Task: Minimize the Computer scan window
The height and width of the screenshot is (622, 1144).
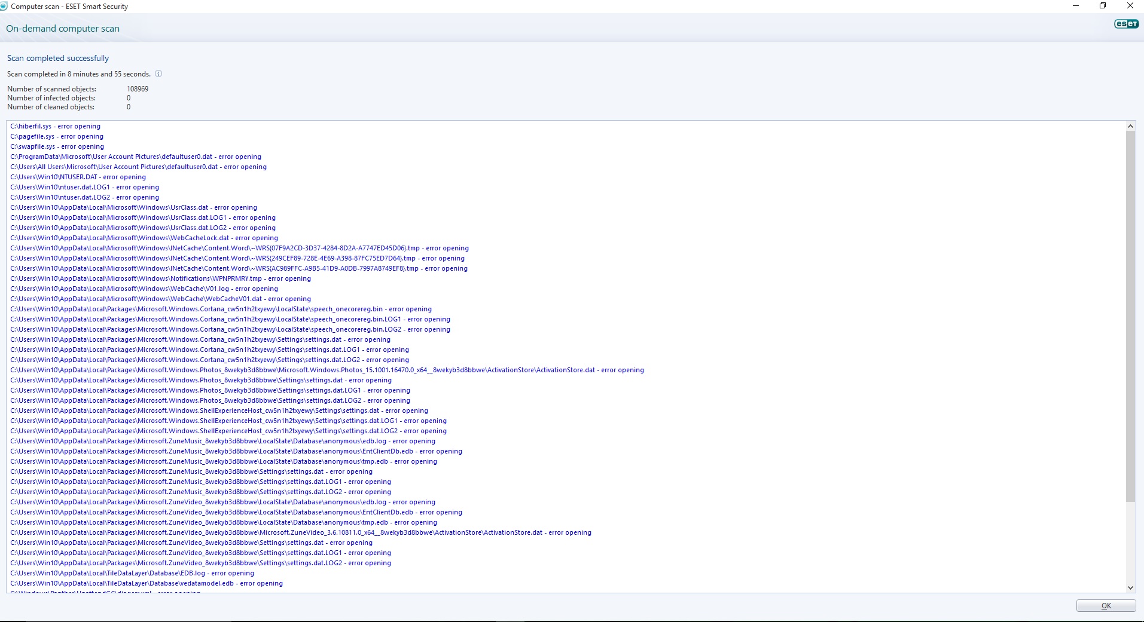Action: (1076, 6)
